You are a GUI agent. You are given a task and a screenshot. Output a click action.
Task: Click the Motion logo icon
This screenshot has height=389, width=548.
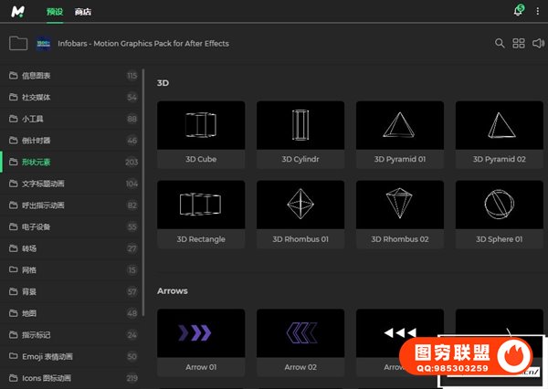(x=17, y=12)
